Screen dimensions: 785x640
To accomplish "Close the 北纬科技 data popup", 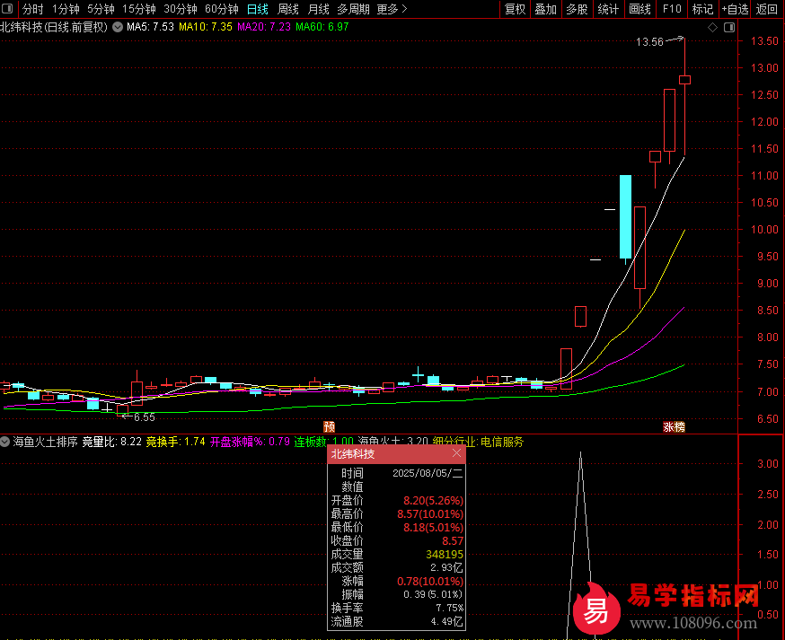I will tap(457, 454).
